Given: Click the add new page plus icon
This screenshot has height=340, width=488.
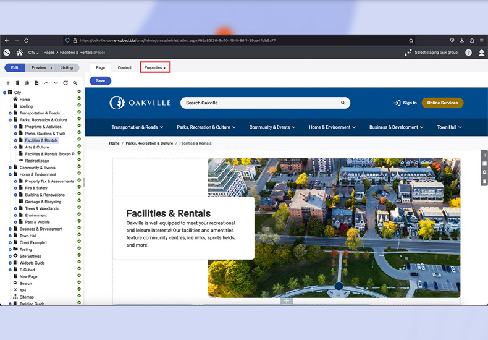Looking at the screenshot, I should (8, 83).
